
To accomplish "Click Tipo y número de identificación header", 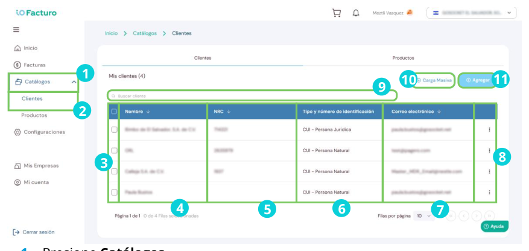I will coord(338,112).
